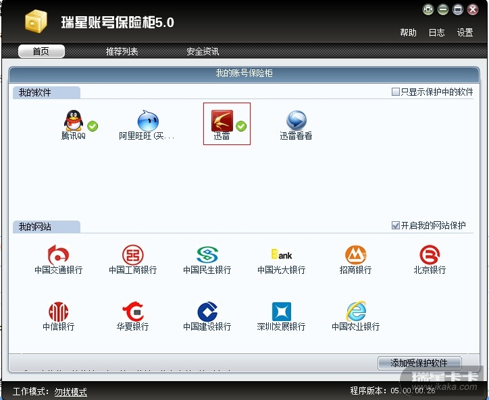Close the window with red X
The height and width of the screenshot is (400, 489).
pos(473,9)
